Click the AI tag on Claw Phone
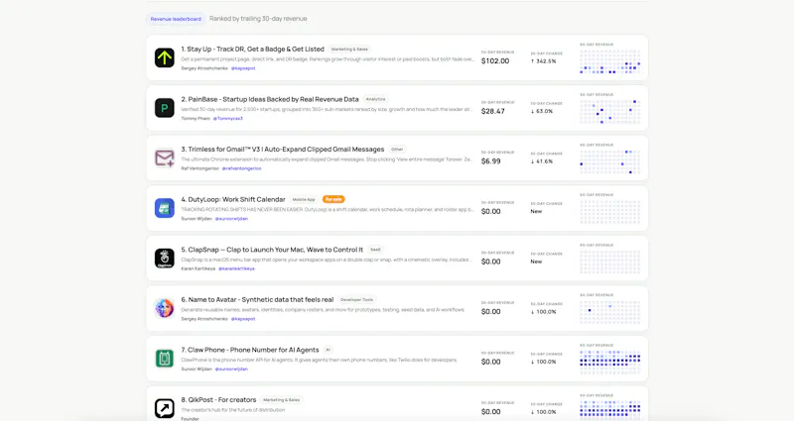This screenshot has width=794, height=421. coord(328,350)
